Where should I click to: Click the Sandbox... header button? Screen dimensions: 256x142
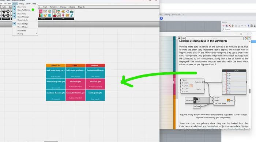[x=95, y=65]
